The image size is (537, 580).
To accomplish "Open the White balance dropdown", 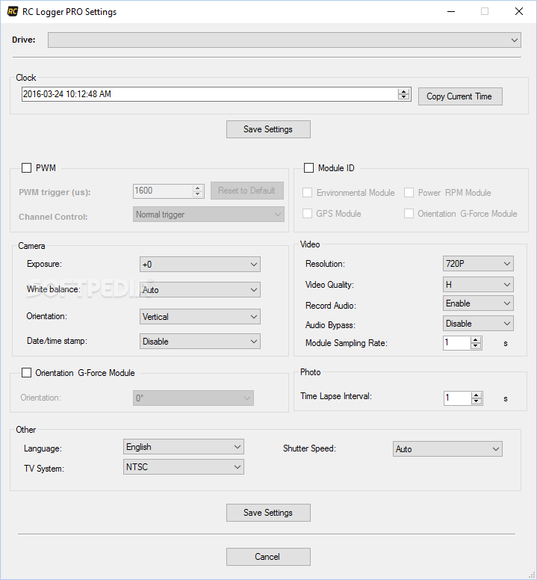I will 200,290.
